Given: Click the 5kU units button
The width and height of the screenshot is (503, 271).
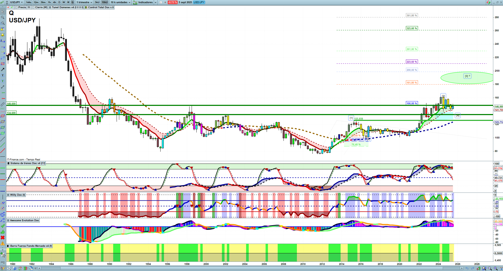Looking at the screenshot, I should pos(97,2).
